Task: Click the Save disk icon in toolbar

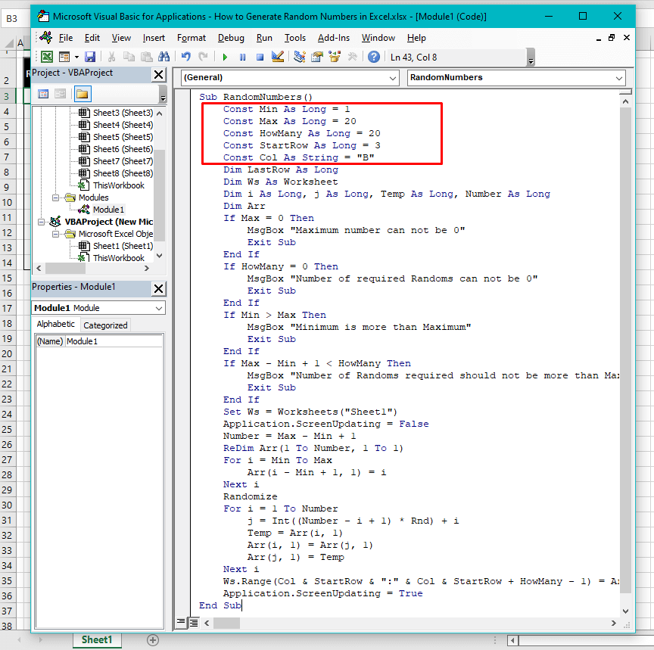Action: coord(90,57)
